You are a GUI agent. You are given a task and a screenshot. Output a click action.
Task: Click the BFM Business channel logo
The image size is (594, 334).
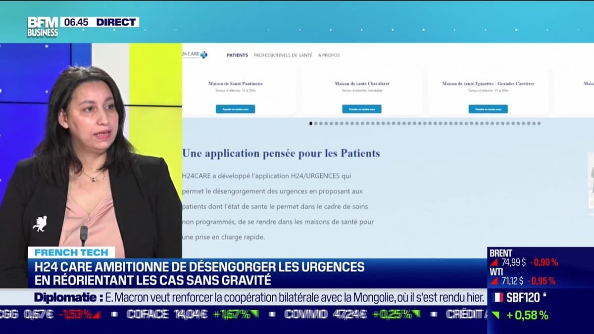[x=43, y=27]
